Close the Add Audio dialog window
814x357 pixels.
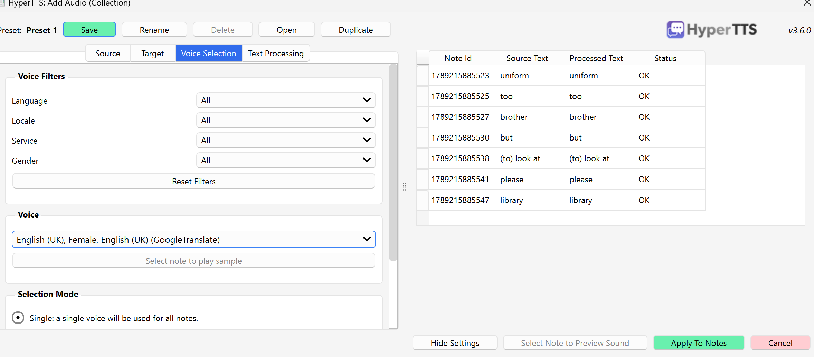point(807,3)
